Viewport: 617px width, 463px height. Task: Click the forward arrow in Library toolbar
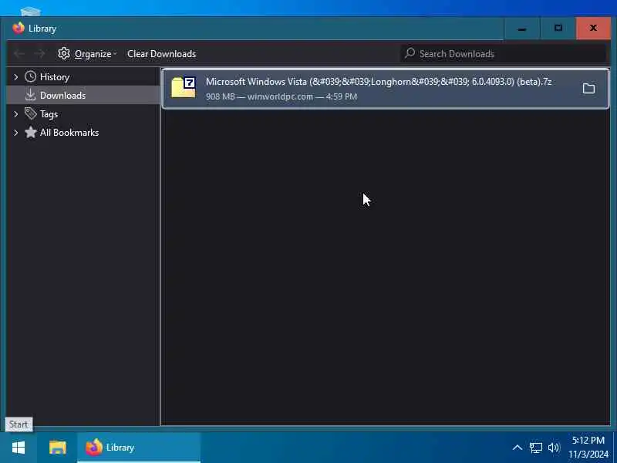coord(39,53)
